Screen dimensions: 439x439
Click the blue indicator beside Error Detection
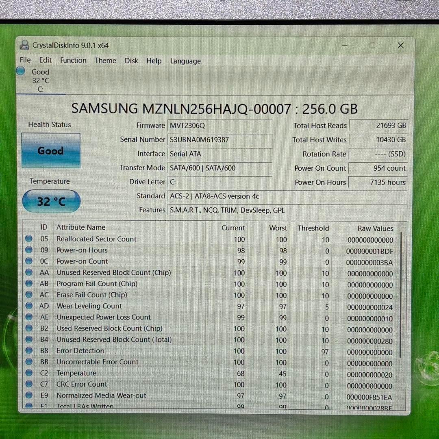point(28,350)
